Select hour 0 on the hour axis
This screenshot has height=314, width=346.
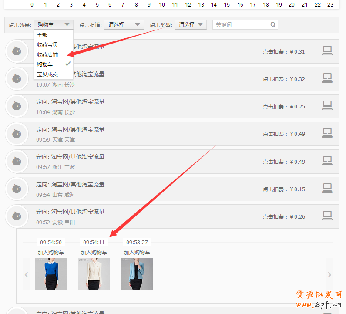pos(32,5)
